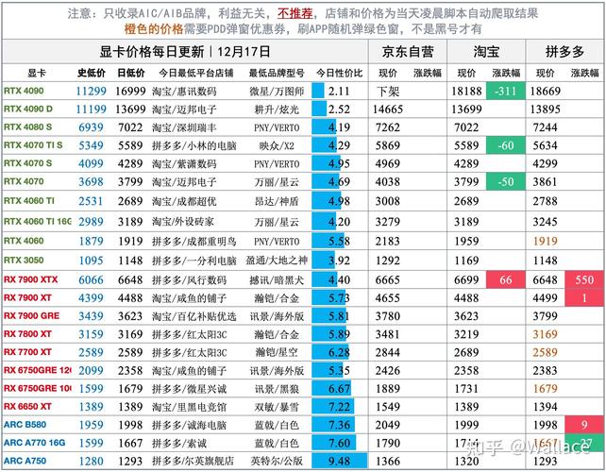Click the red underlined '不推荐' text

(x=295, y=13)
